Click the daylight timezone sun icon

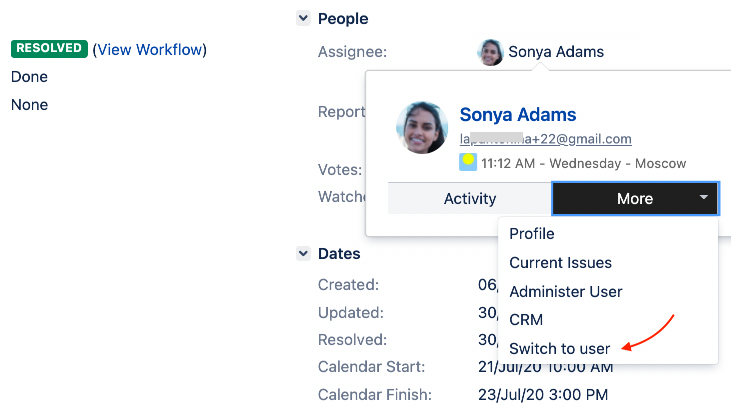click(467, 162)
